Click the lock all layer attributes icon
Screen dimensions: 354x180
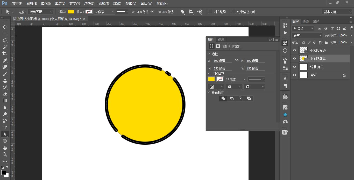[x=326, y=42]
